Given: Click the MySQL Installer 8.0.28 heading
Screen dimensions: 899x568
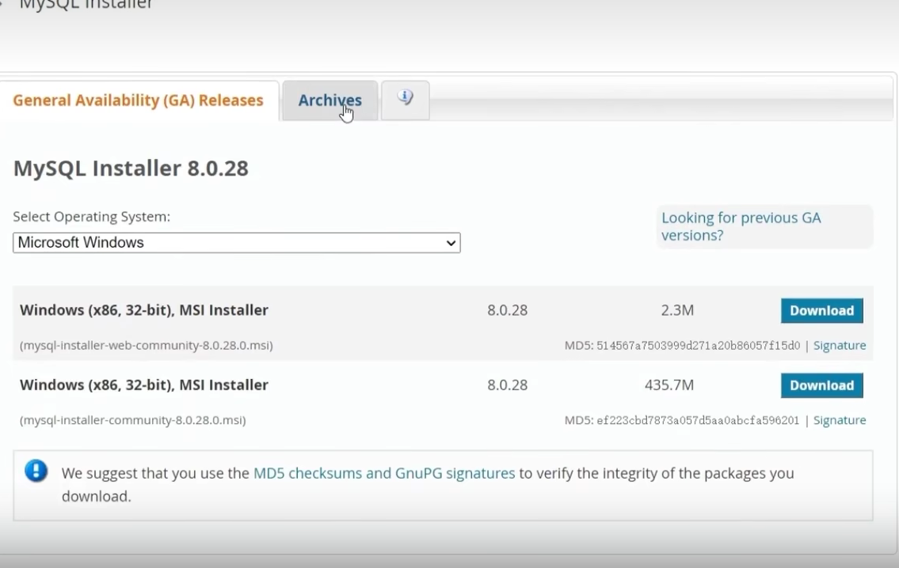Looking at the screenshot, I should [131, 169].
